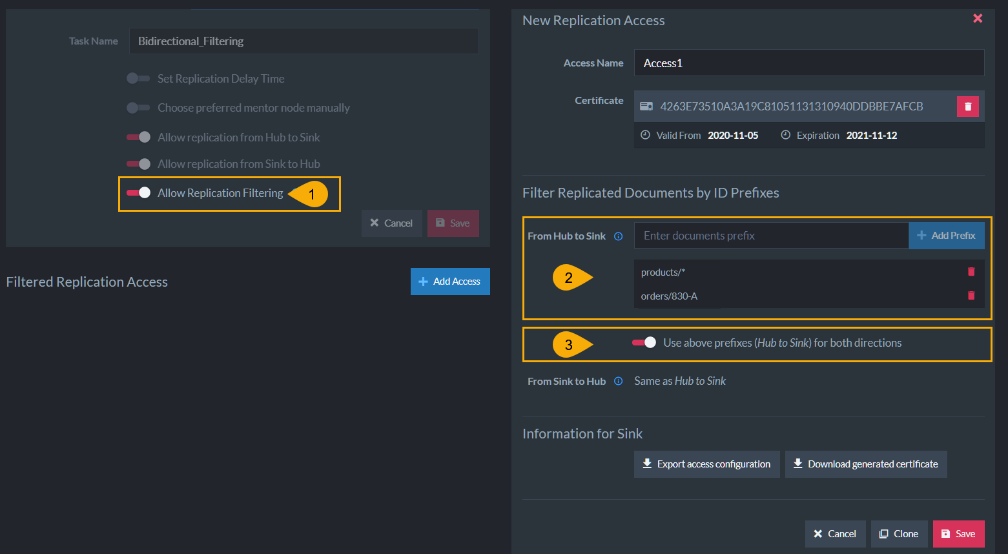Remove the products/* prefix via trash icon
This screenshot has width=1008, height=554.
point(971,272)
